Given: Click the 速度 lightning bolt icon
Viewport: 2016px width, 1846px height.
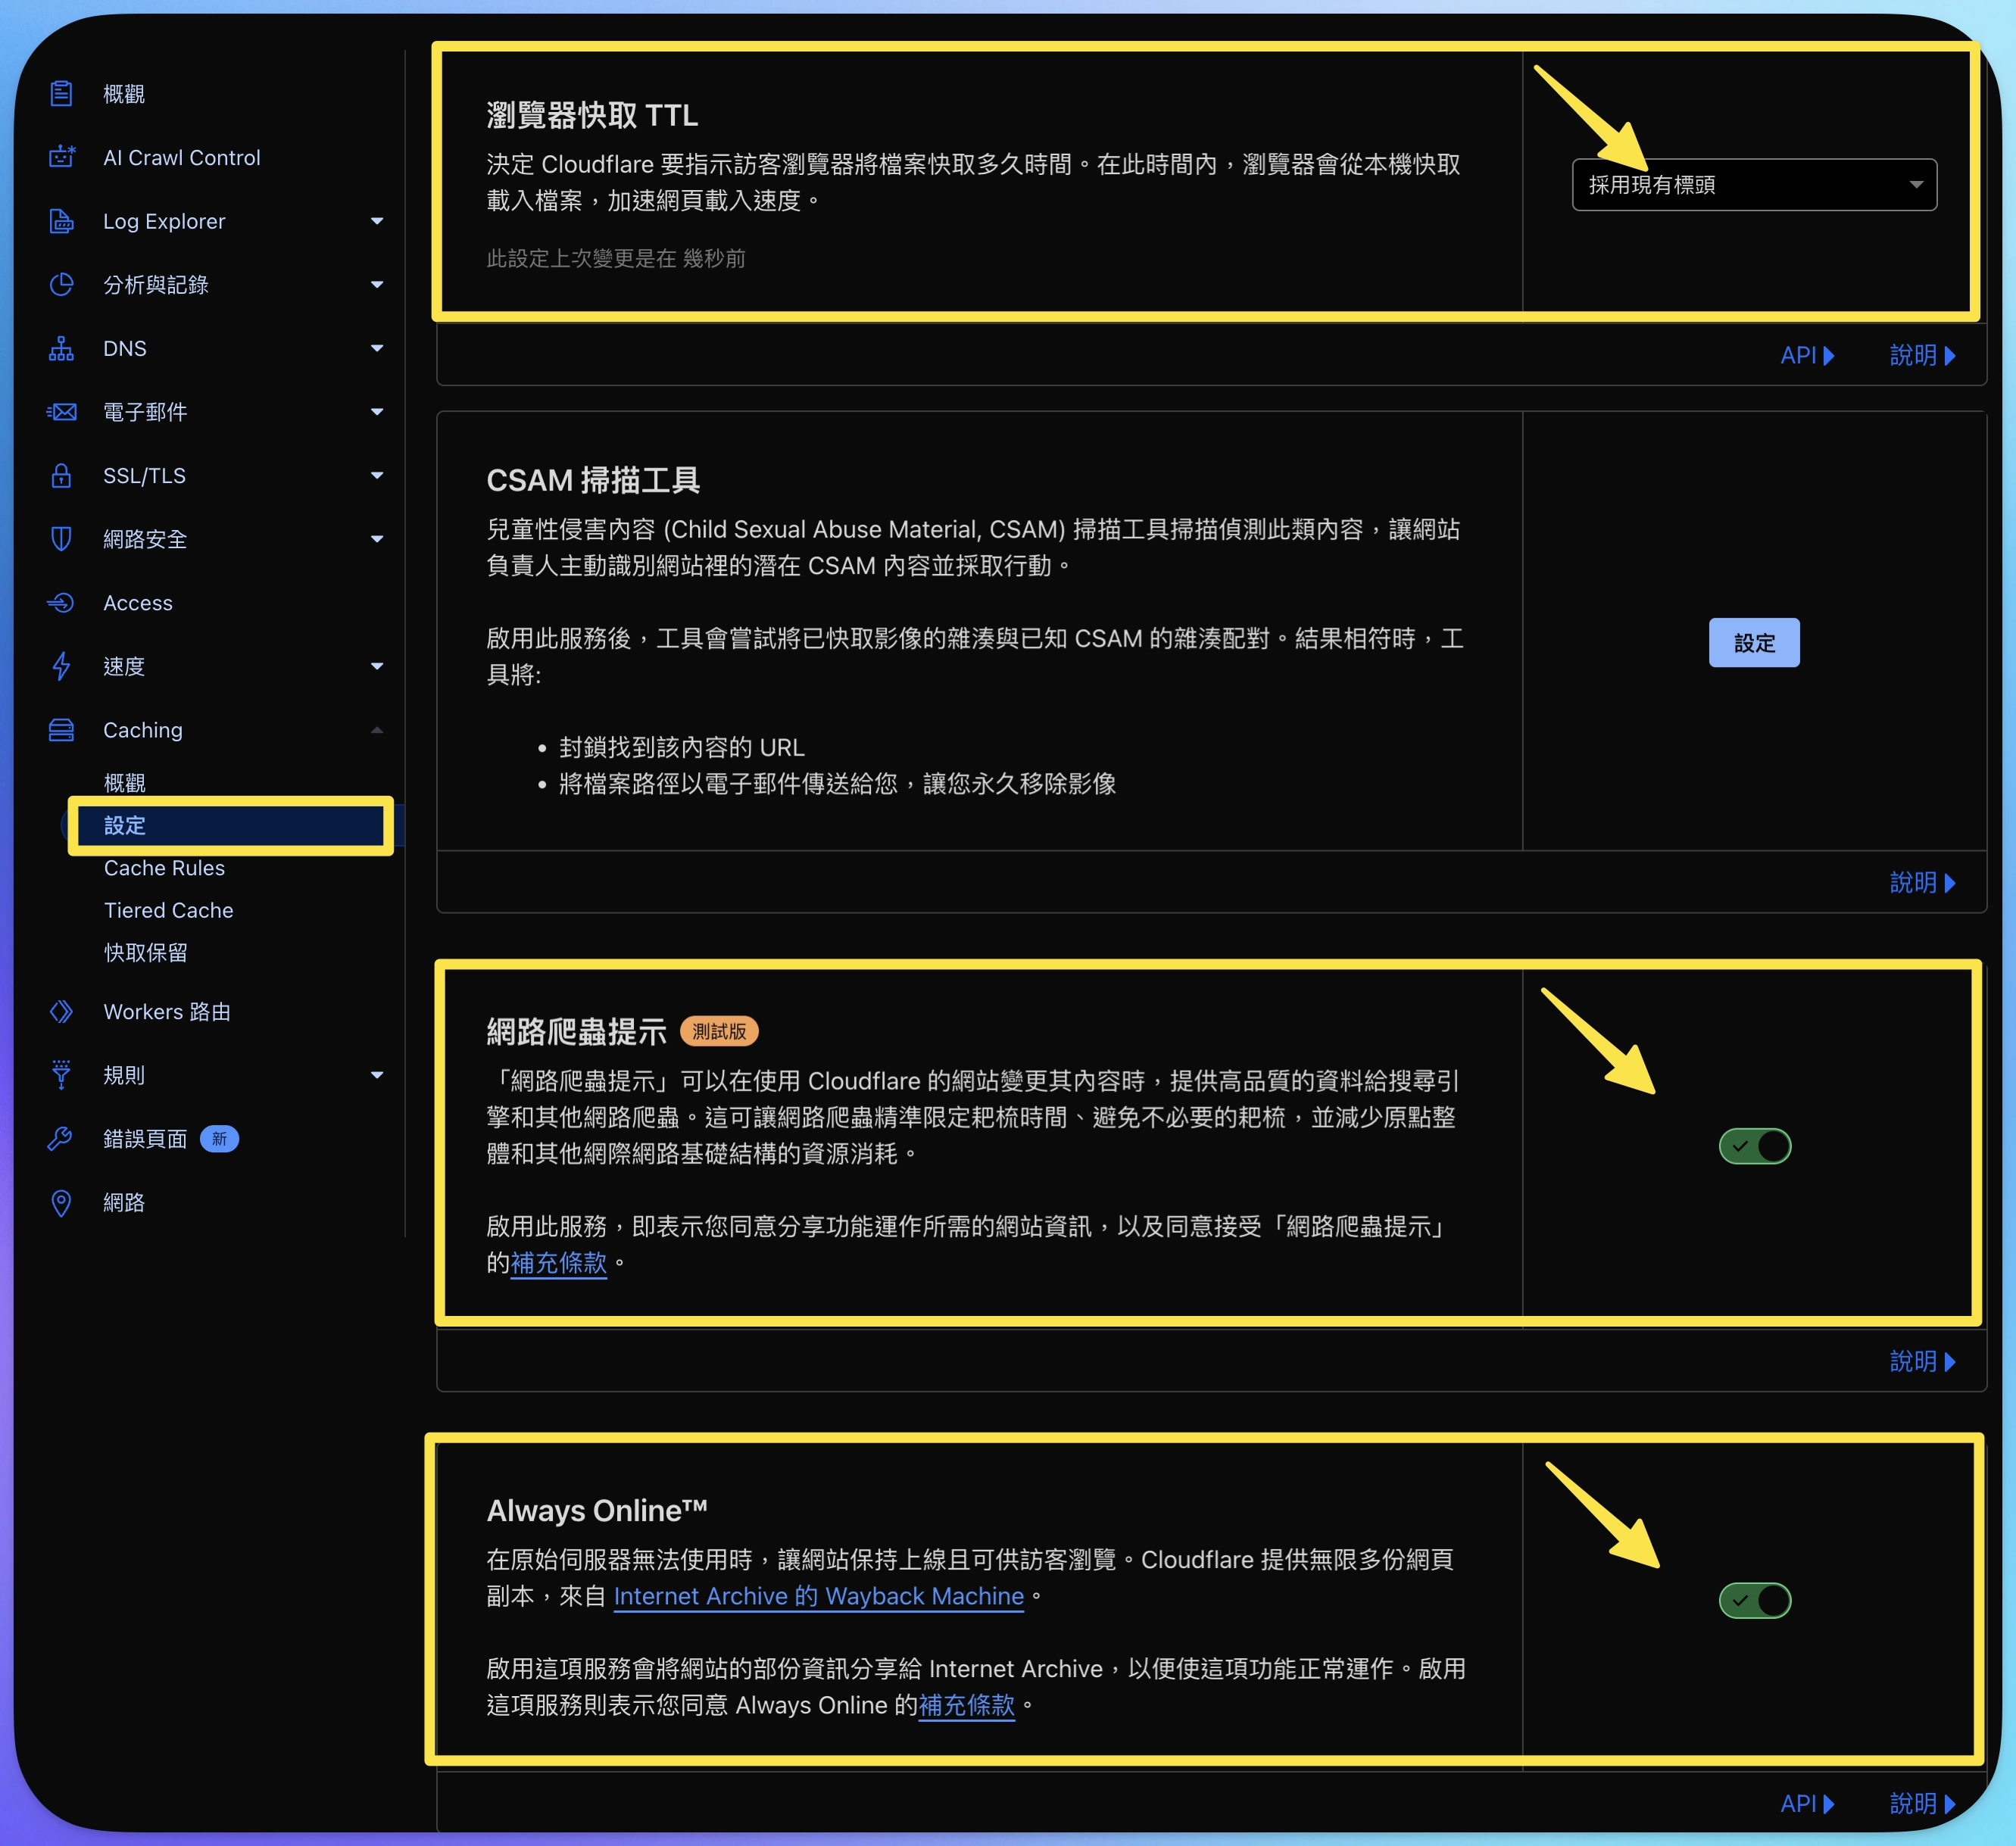Looking at the screenshot, I should click(x=61, y=666).
